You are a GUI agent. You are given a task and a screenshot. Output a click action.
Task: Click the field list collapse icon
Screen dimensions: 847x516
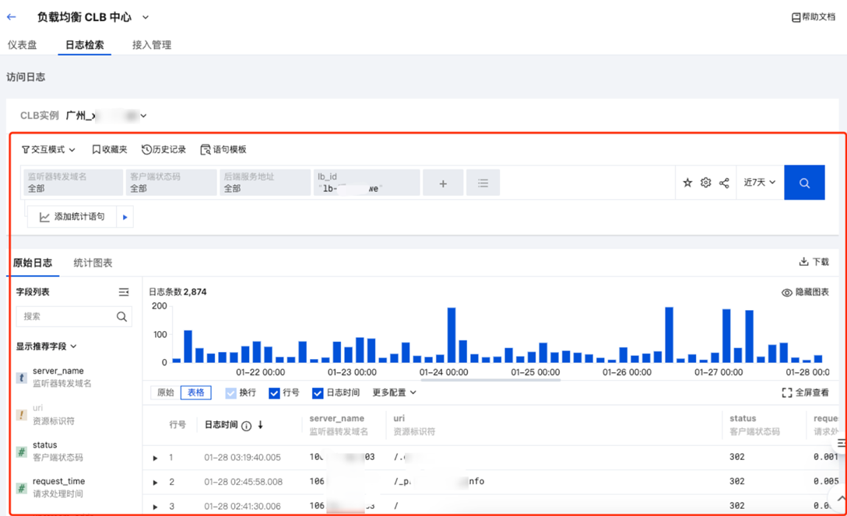click(124, 292)
